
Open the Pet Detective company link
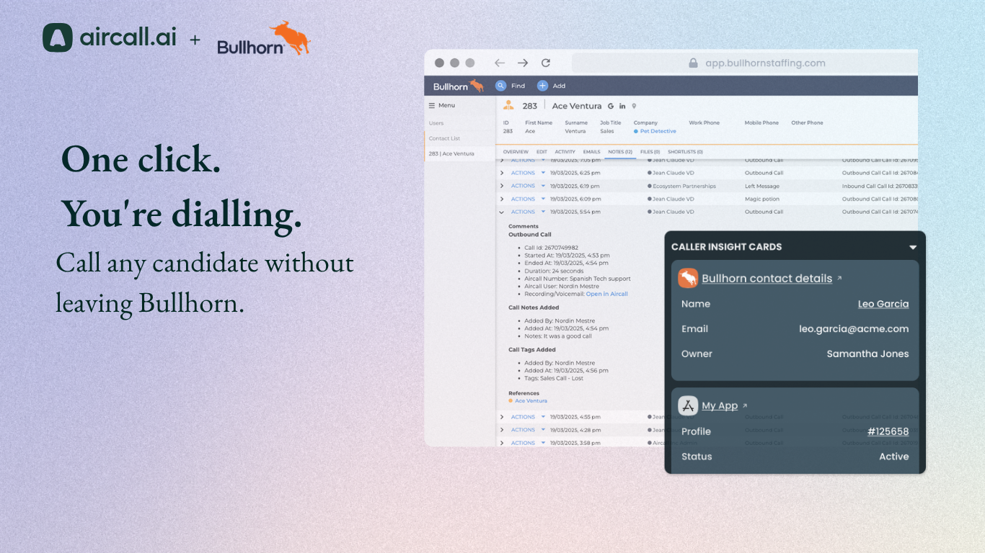(658, 132)
